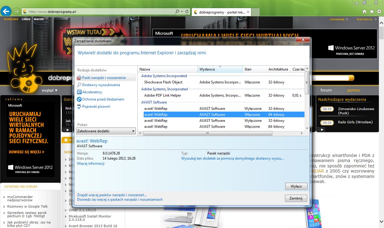Switch to the dobreprogramy browser tab
The image size is (384, 228).
[221, 12]
